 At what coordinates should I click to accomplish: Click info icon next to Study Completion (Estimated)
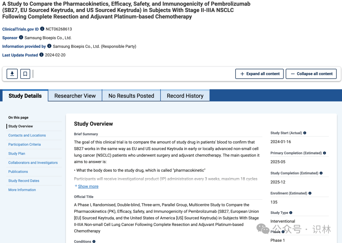[321, 173]
